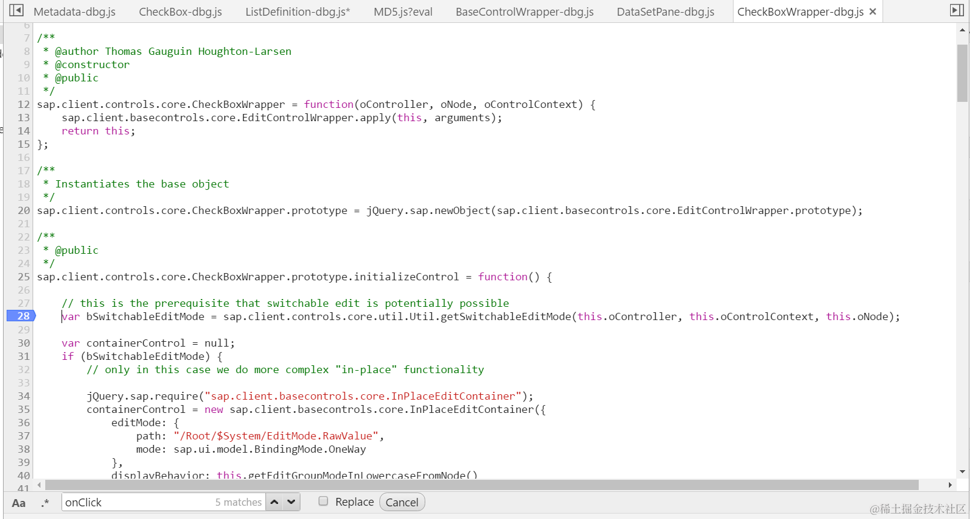Add breakpoint at line 34
The height and width of the screenshot is (519, 970).
(24, 396)
